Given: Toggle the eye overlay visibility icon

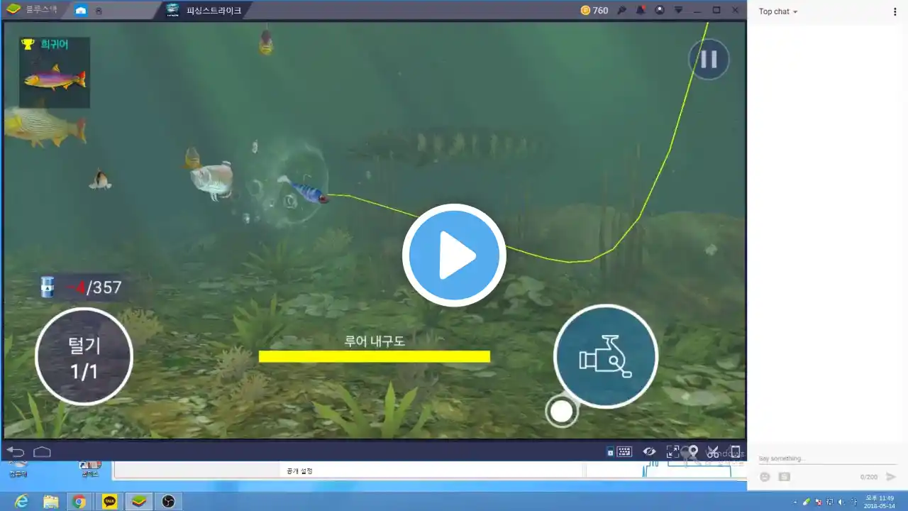Looking at the screenshot, I should click(x=649, y=451).
